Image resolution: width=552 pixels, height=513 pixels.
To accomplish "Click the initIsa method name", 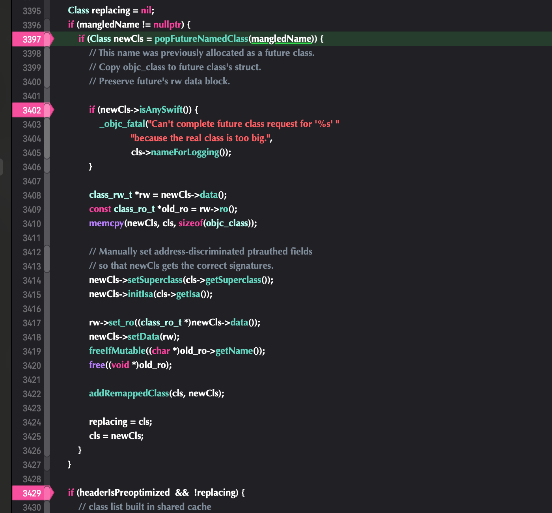I will 140,294.
